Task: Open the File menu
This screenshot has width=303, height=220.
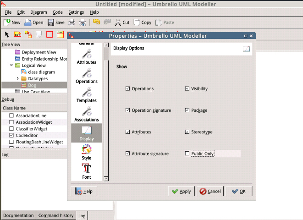Action: pyautogui.click(x=8, y=12)
